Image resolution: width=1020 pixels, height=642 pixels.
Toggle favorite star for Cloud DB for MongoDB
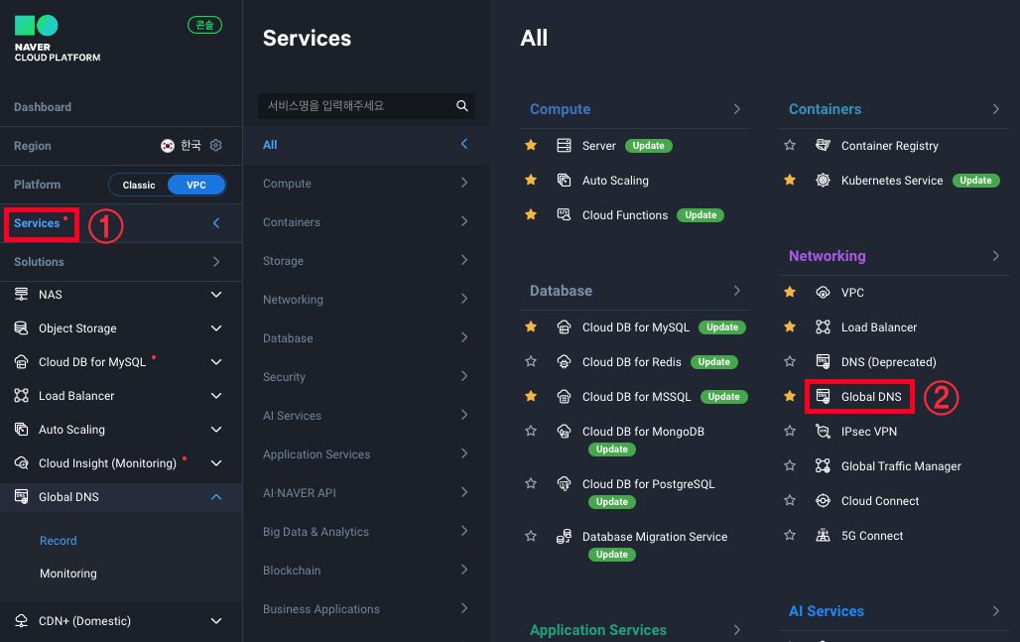click(531, 431)
